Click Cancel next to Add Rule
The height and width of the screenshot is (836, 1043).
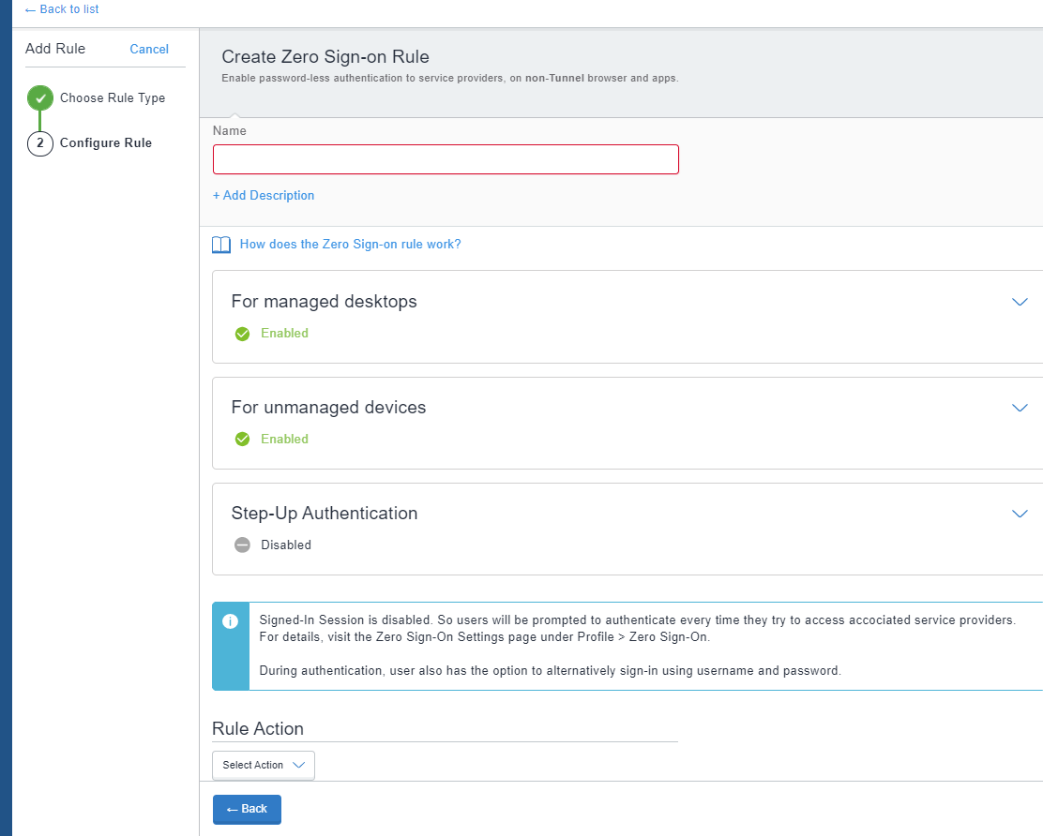[149, 50]
